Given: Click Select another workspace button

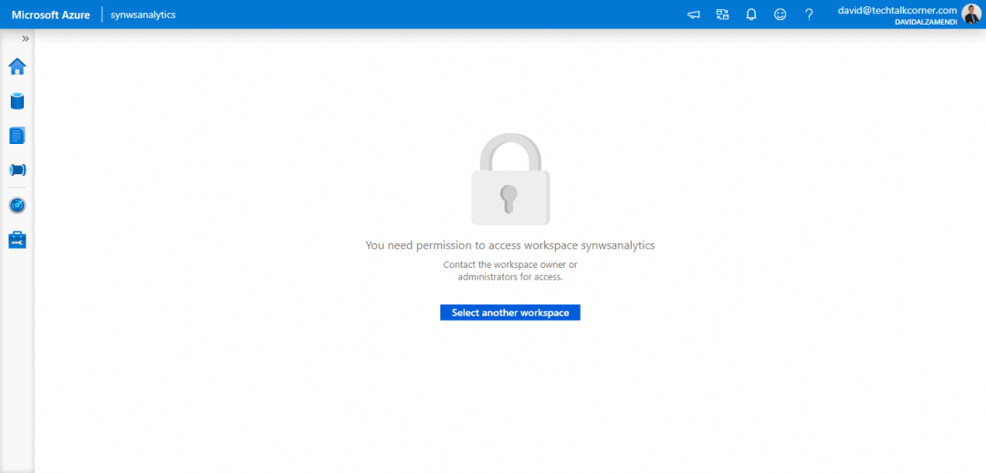Looking at the screenshot, I should pos(510,313).
